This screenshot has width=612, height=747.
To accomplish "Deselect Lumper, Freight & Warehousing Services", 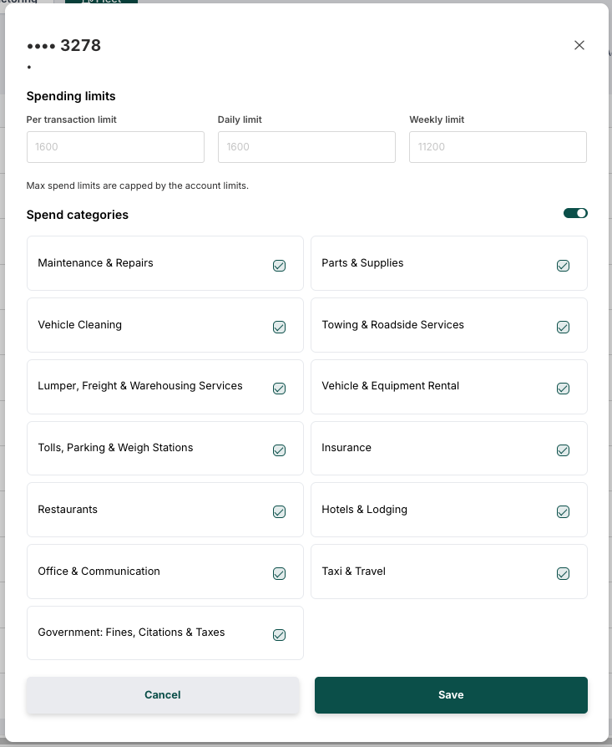I will pyautogui.click(x=279, y=389).
